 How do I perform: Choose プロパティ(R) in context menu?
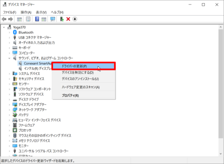[84, 95]
